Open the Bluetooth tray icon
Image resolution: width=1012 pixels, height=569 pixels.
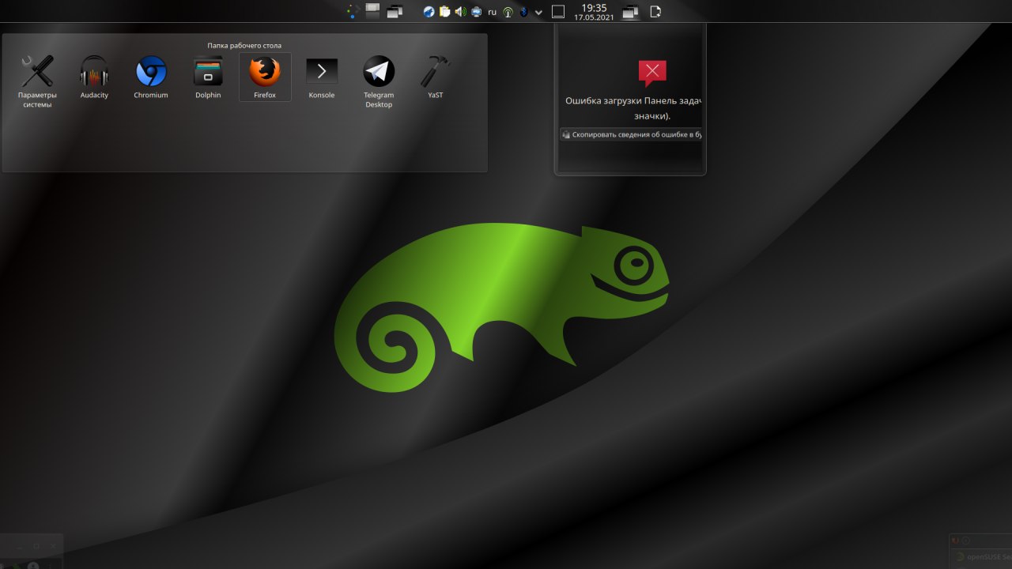[523, 12]
